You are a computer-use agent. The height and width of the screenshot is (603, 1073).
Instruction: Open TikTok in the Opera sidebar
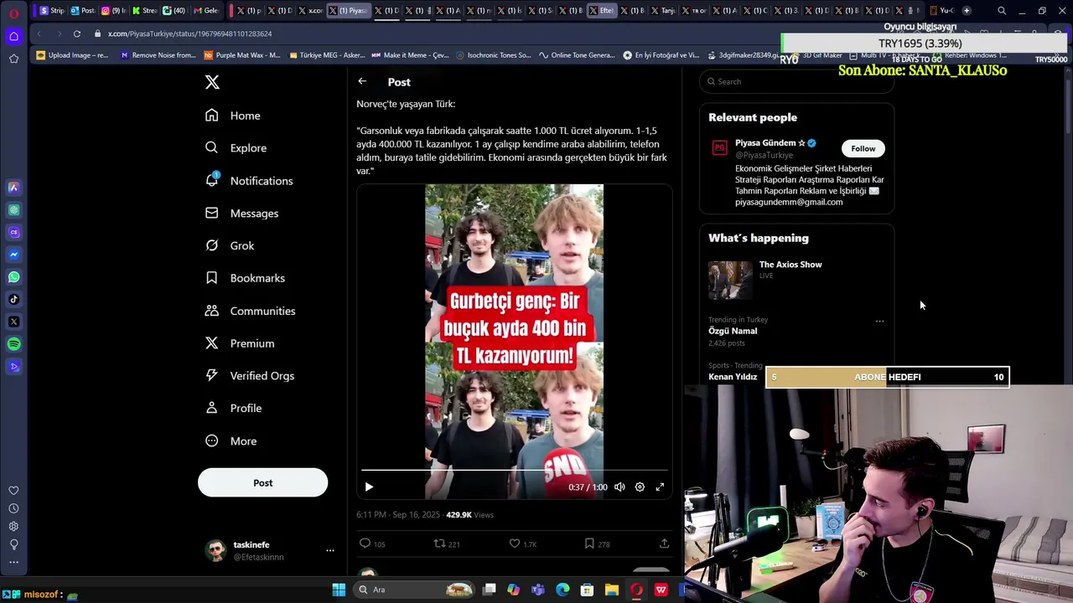[13, 299]
